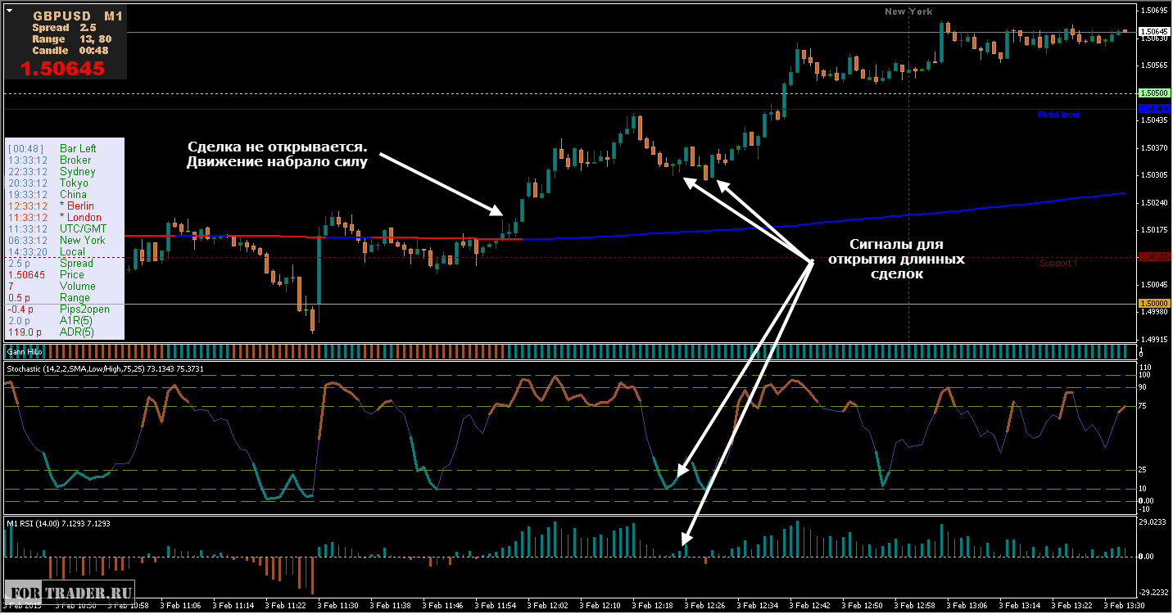Click the 1.50565 price axis label
This screenshot has width=1173, height=614.
(x=1153, y=65)
